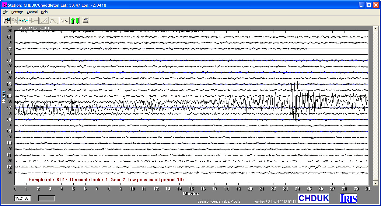
Task: Close the station window
Action: pos(376,5)
